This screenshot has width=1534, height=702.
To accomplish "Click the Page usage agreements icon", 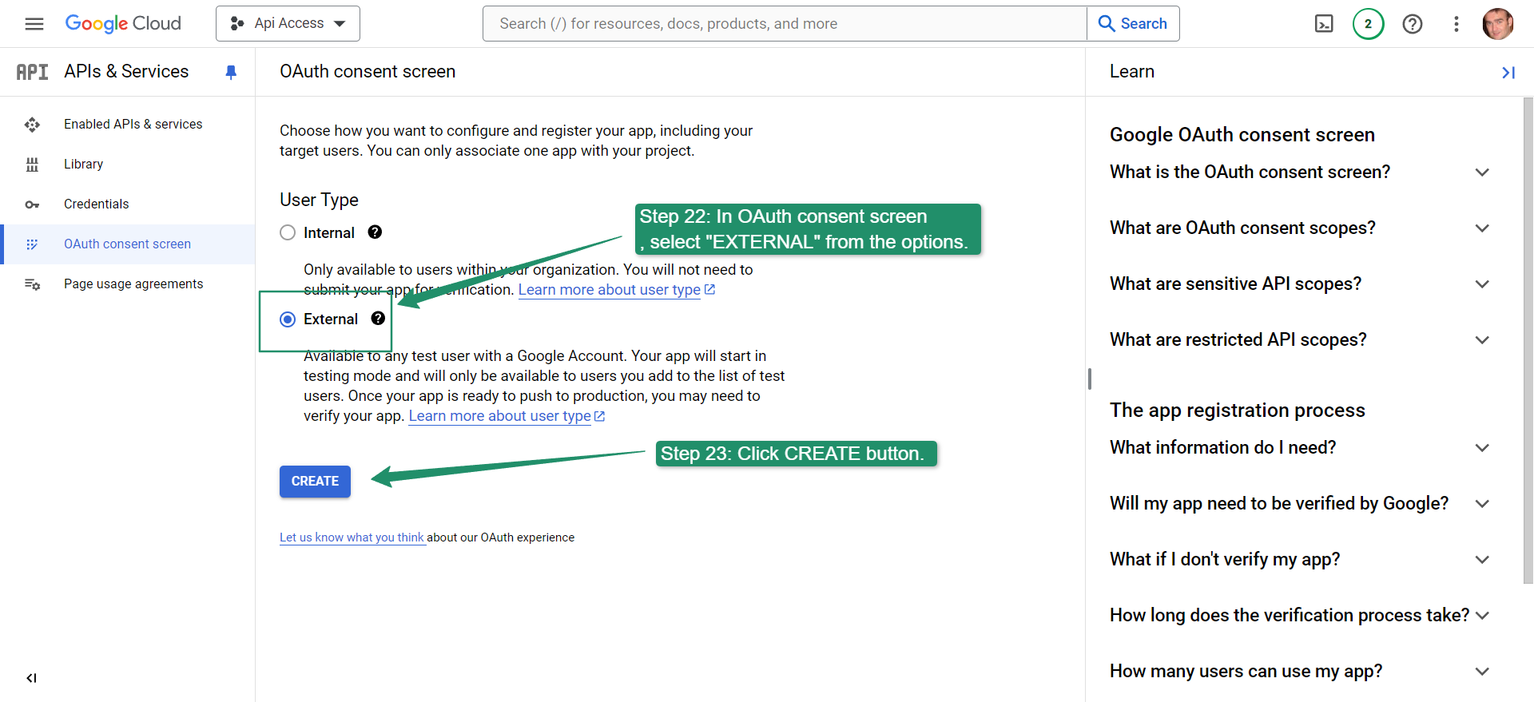I will [x=32, y=284].
